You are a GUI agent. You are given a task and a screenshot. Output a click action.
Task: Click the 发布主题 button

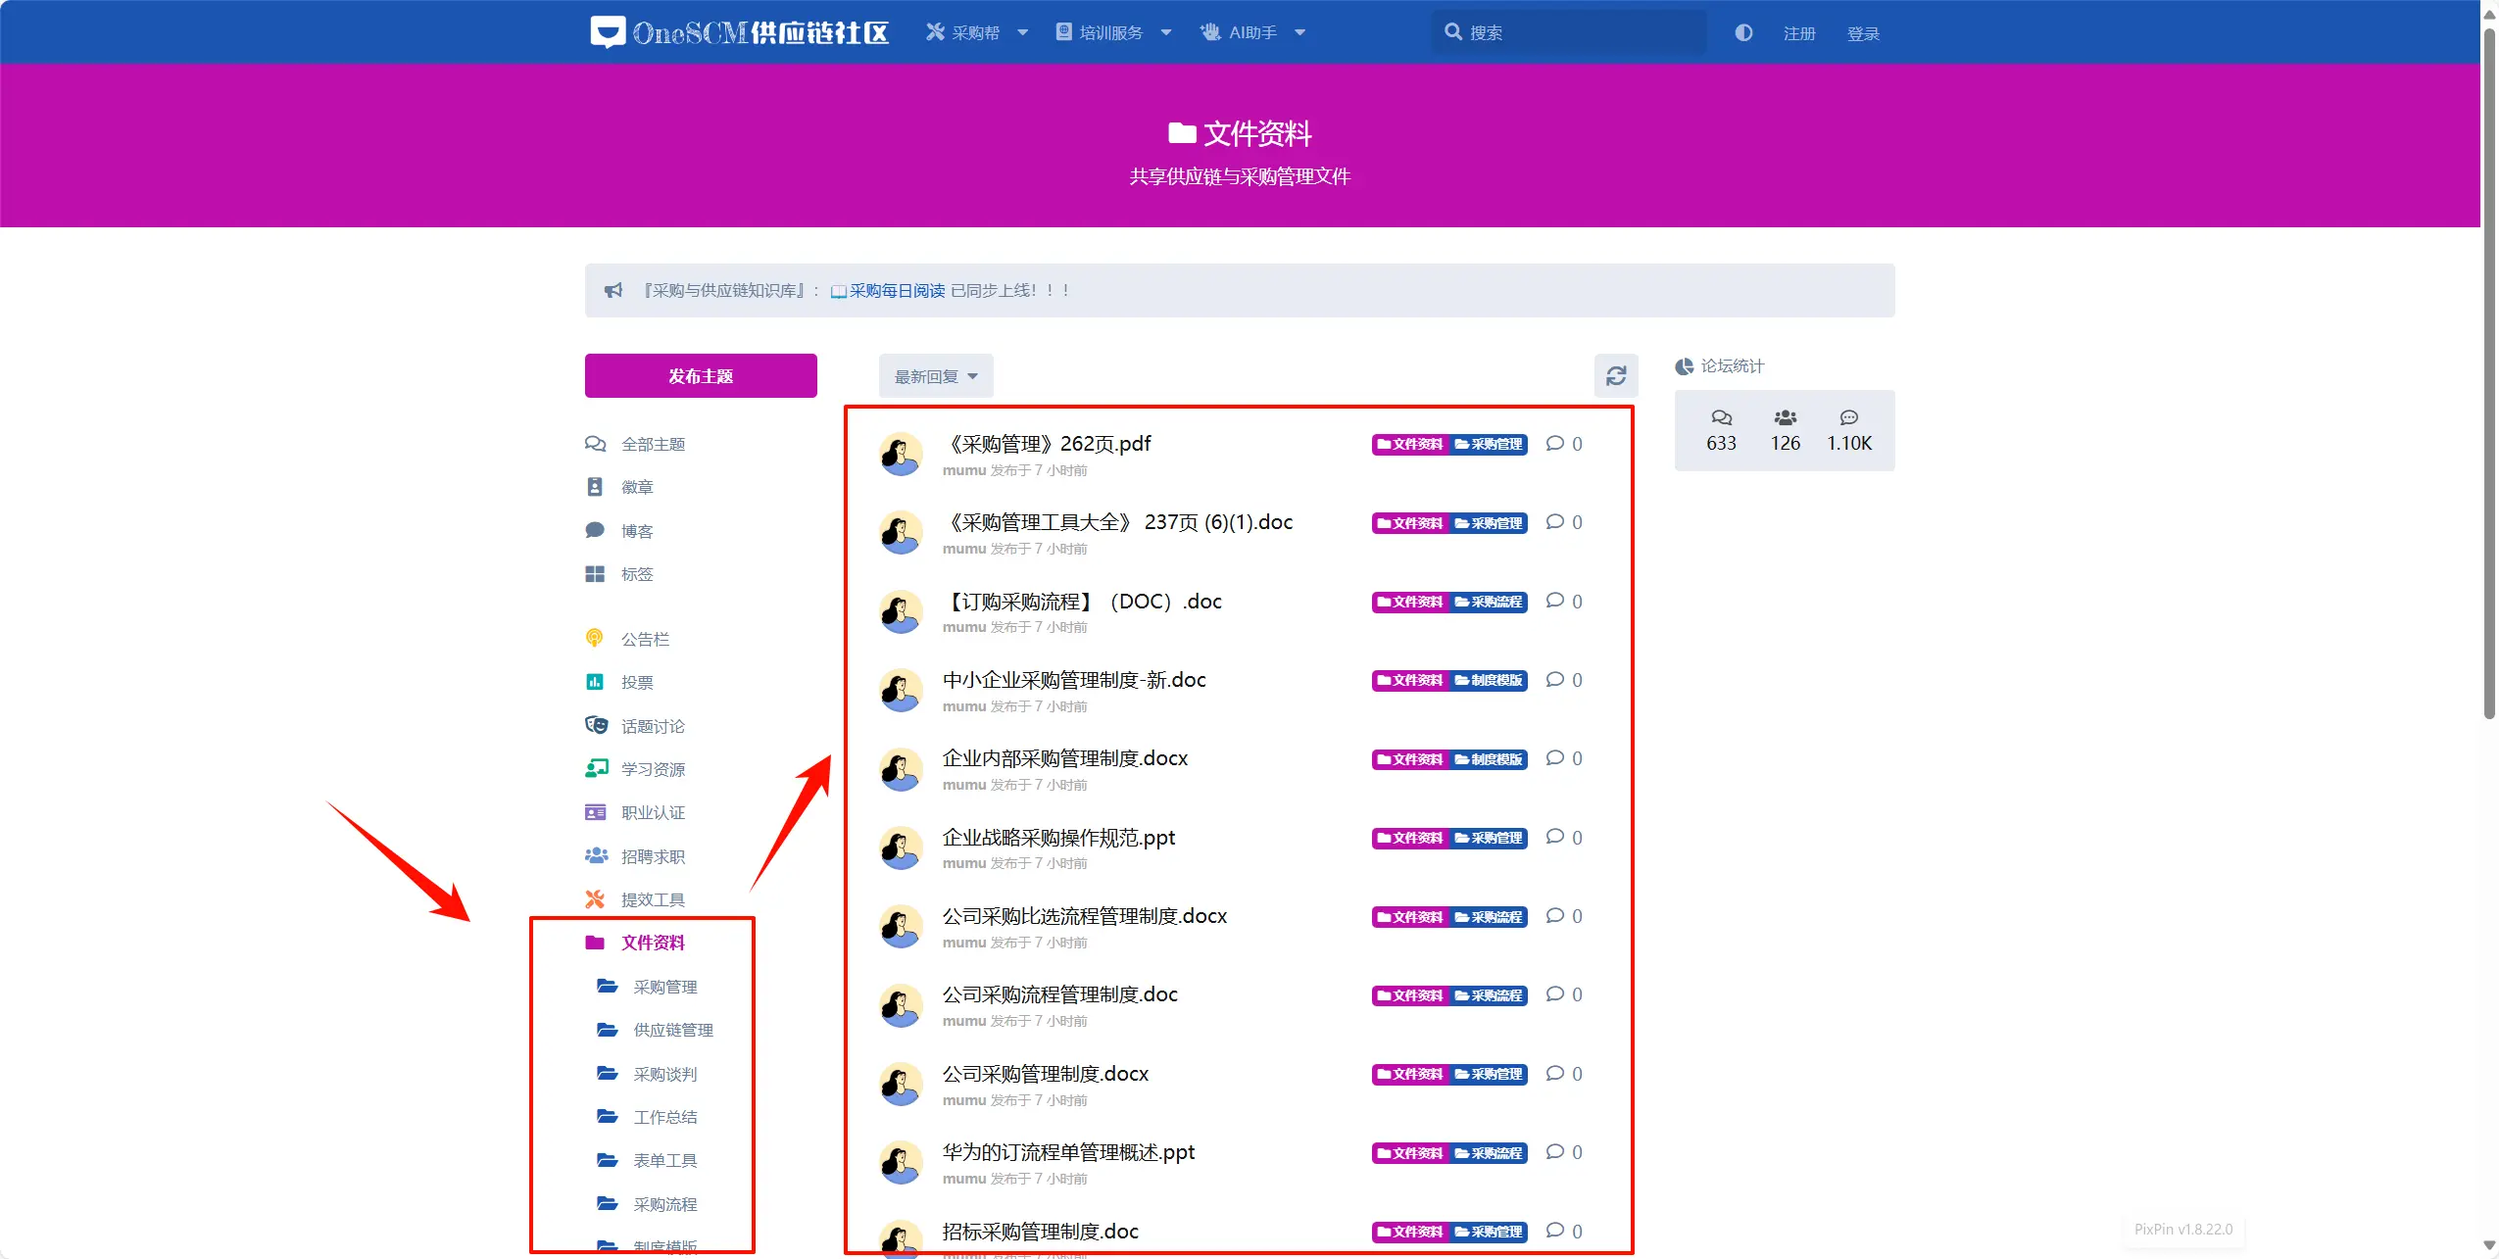pos(700,375)
